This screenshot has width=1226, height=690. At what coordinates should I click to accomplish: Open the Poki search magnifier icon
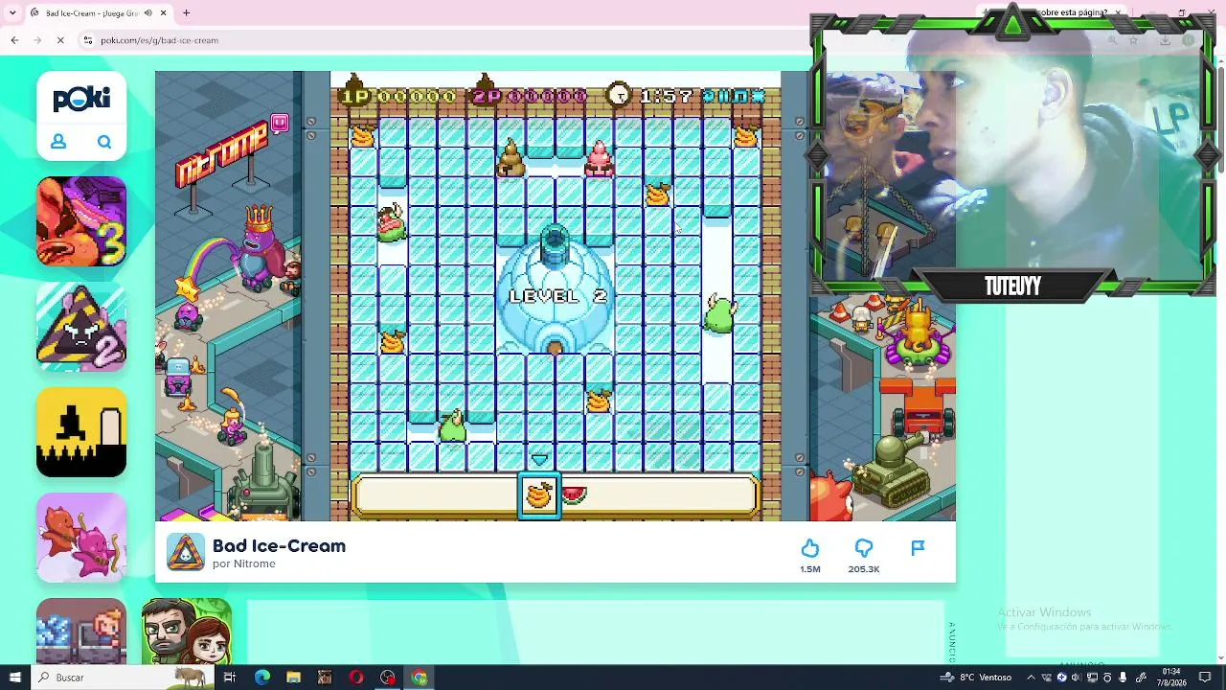104,143
